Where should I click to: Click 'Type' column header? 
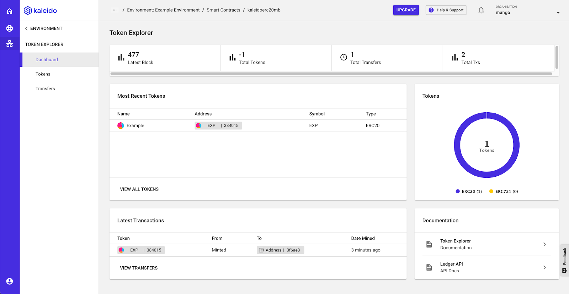[x=371, y=114]
